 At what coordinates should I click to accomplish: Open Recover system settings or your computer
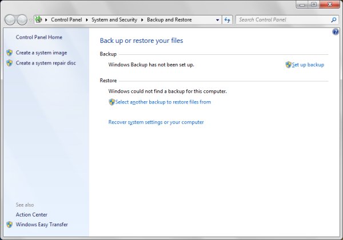pyautogui.click(x=156, y=122)
